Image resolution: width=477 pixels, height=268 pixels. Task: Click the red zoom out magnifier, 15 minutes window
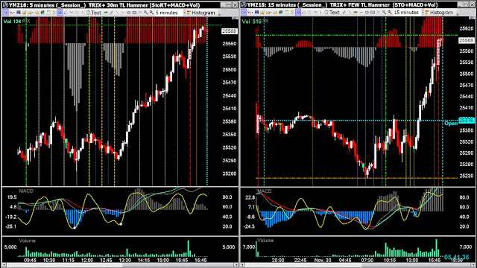point(390,13)
